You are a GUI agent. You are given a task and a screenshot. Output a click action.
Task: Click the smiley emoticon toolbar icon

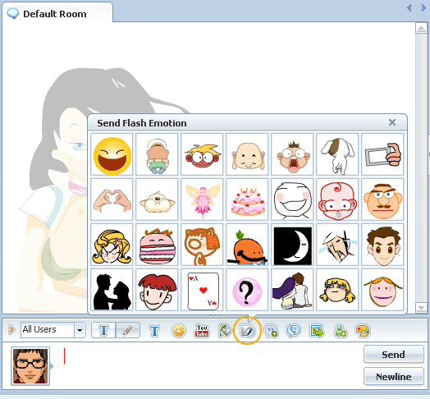pyautogui.click(x=179, y=331)
